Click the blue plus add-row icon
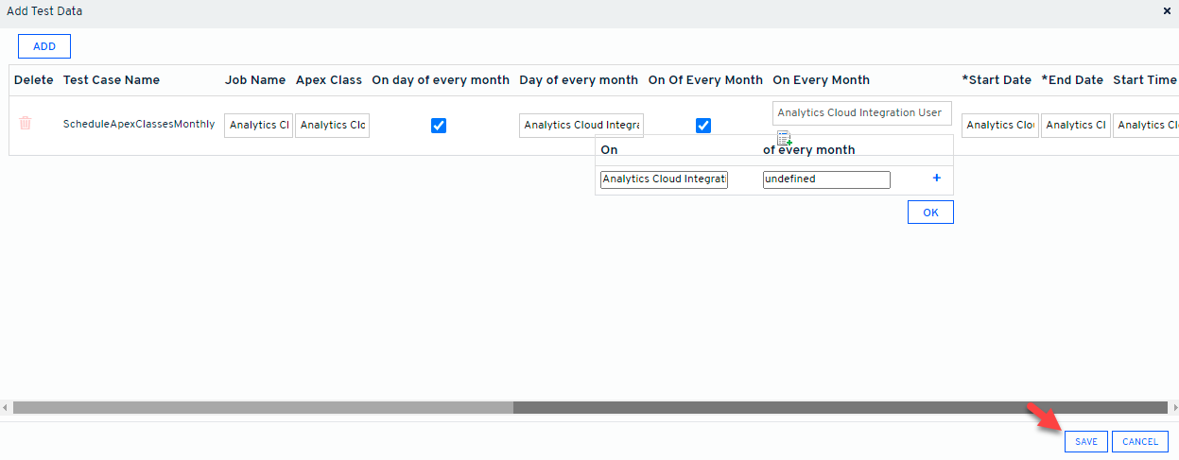 click(x=937, y=179)
